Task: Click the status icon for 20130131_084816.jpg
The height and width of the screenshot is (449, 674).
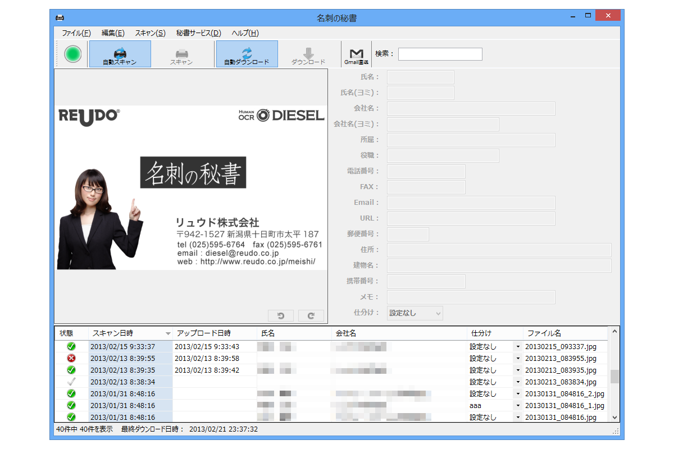Action: (x=71, y=417)
